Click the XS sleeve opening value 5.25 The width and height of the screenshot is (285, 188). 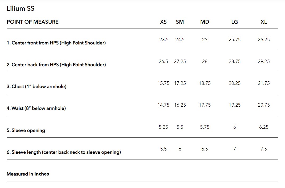[163, 127]
